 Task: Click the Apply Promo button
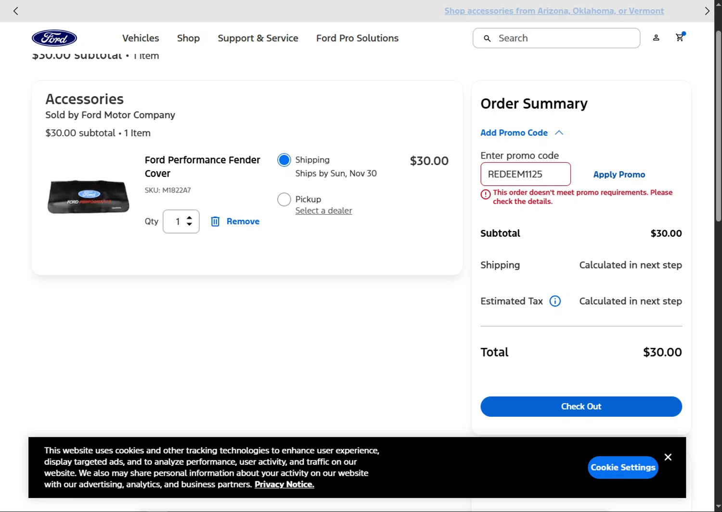coord(619,174)
